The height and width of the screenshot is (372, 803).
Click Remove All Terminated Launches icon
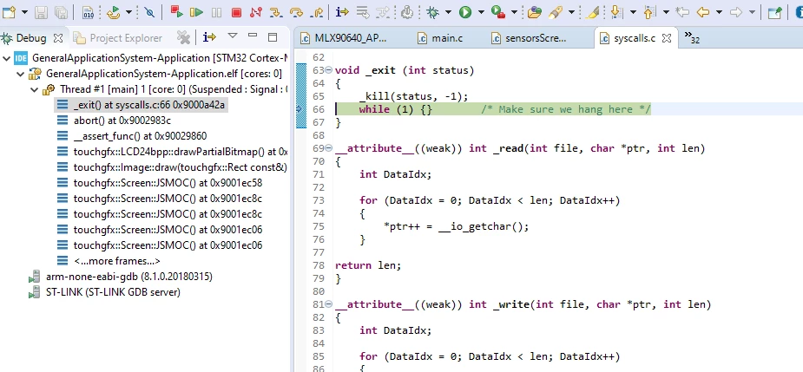pyautogui.click(x=183, y=37)
